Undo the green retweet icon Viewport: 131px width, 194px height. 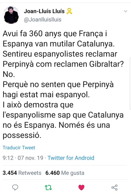[x=48, y=187]
